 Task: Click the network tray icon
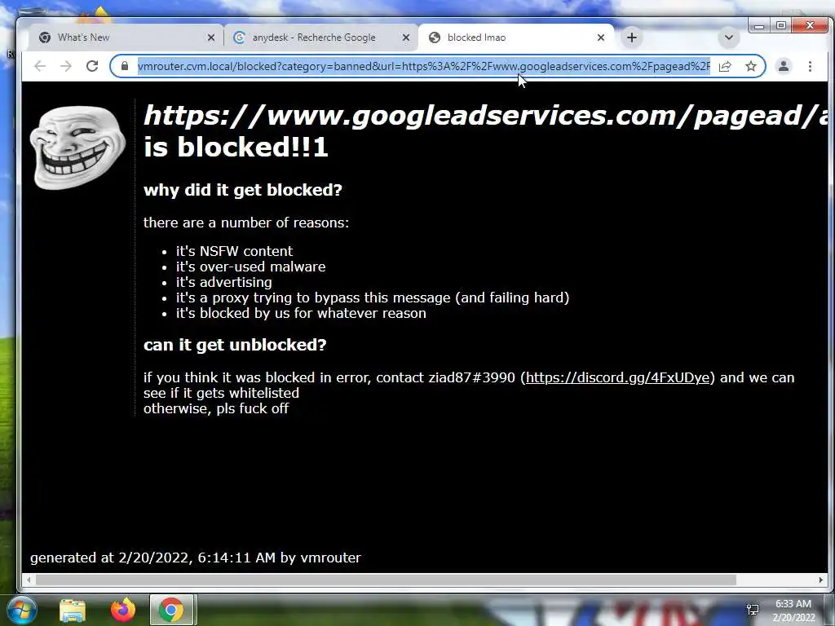point(753,610)
